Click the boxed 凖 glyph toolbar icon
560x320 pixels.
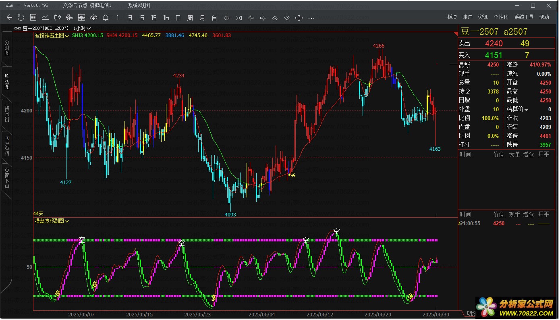tap(81, 17)
